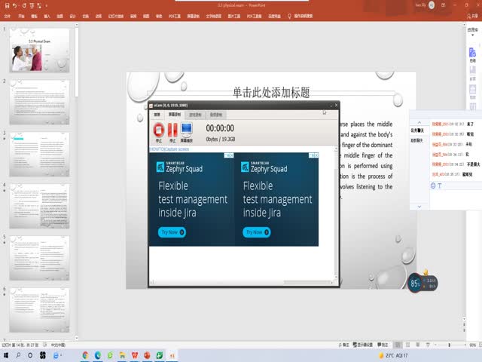482x362 pixels.
Task: Select slide 3 thumbnail in the slide panel
Action: [x=39, y=155]
